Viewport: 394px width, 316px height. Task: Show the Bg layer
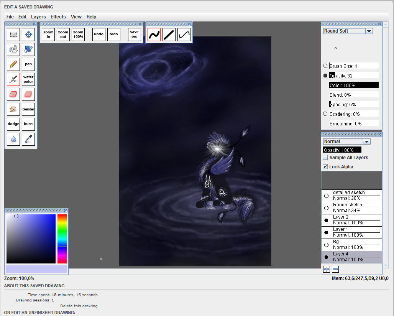coord(327,245)
